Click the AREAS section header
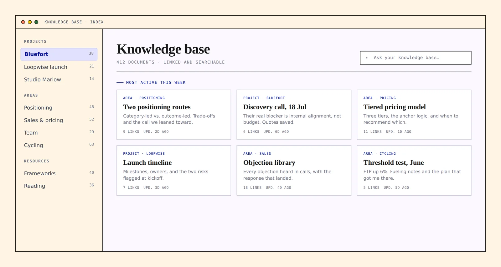The width and height of the screenshot is (501, 267). click(31, 95)
